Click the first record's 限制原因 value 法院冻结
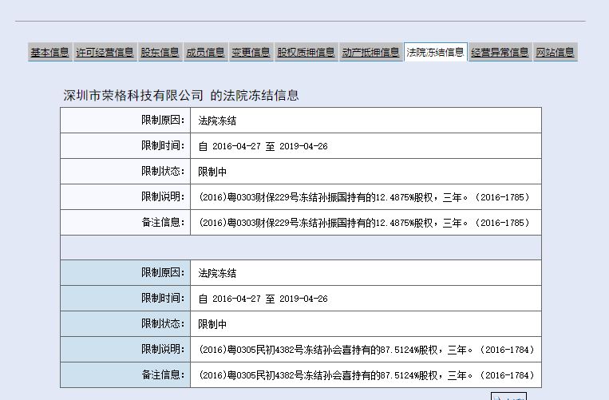The width and height of the screenshot is (609, 400). tap(217, 121)
